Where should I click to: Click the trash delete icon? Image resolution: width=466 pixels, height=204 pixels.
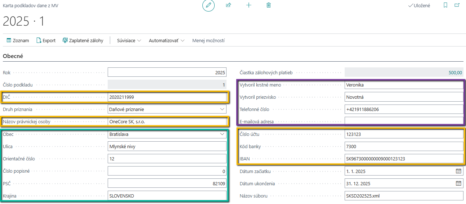[269, 5]
